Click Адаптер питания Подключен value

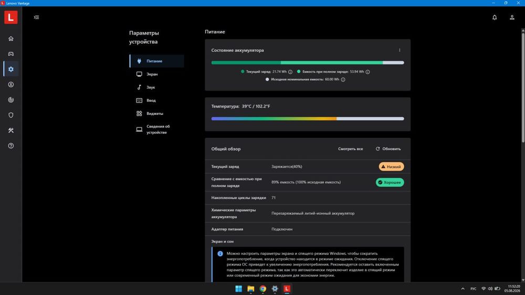(282, 229)
